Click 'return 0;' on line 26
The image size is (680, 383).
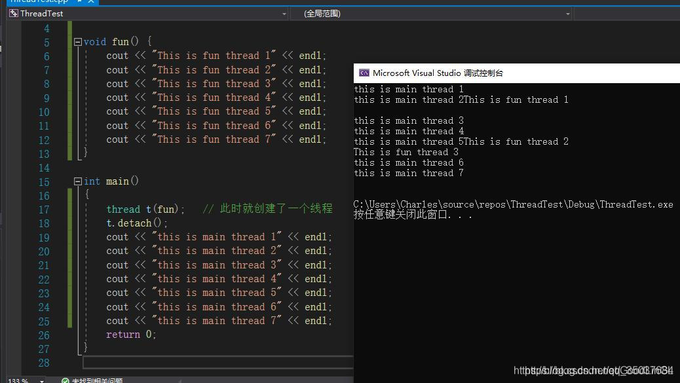pos(131,335)
